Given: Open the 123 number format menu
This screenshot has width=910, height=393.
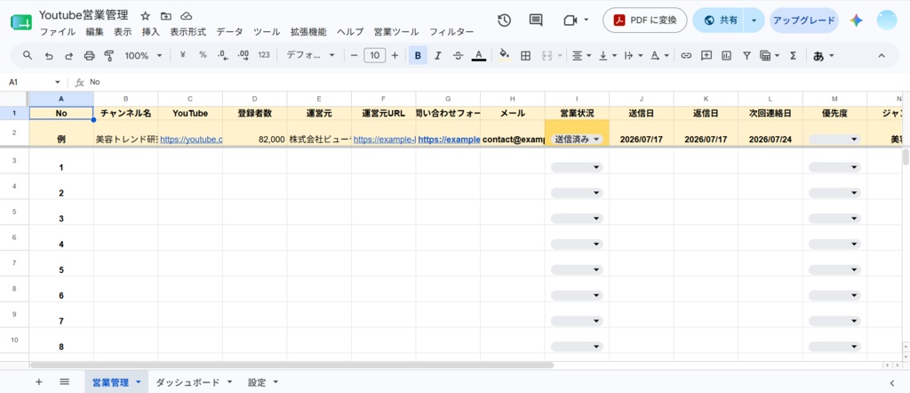Looking at the screenshot, I should coord(264,55).
